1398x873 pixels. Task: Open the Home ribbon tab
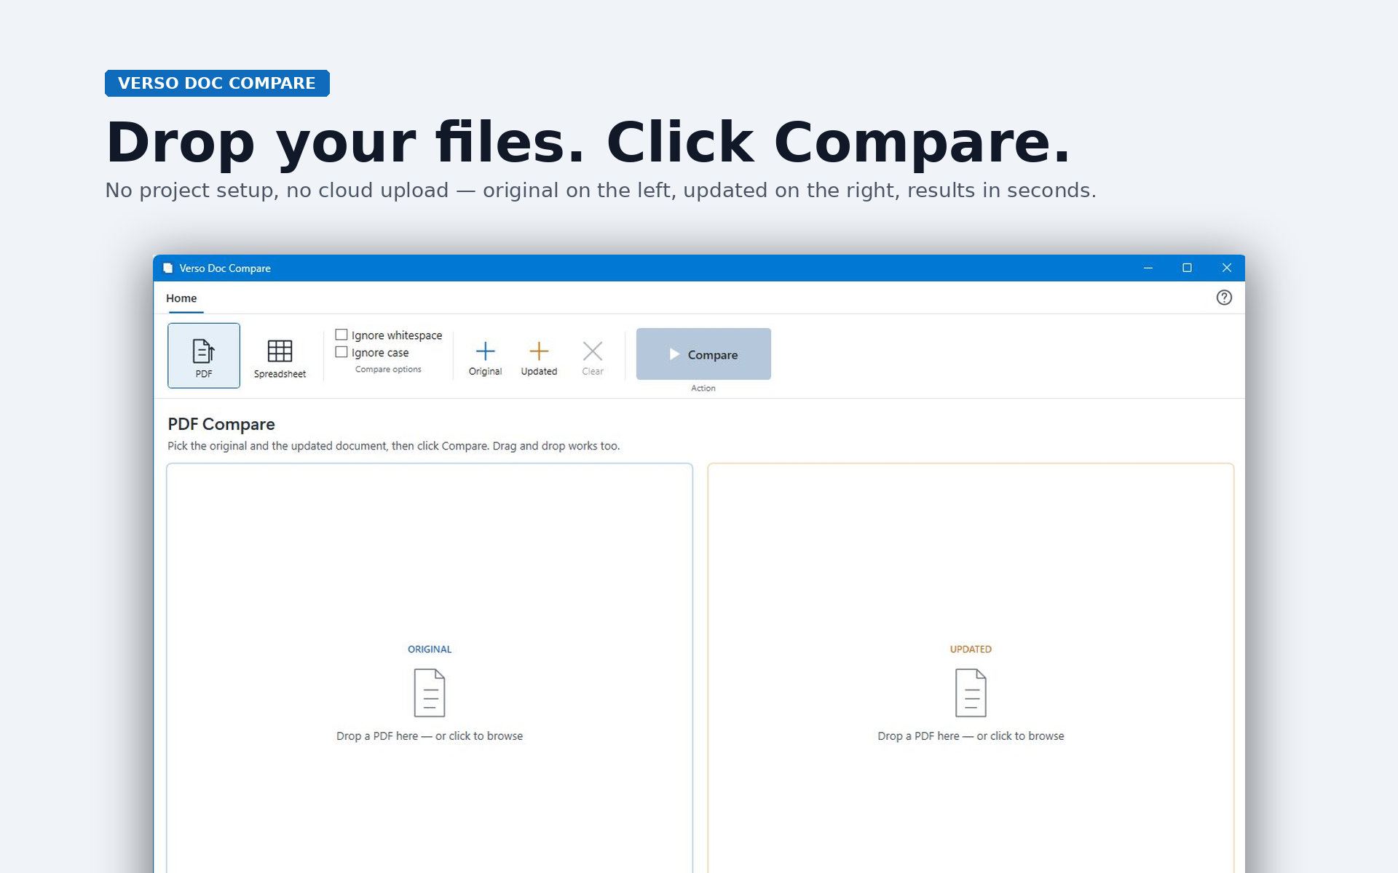[x=181, y=298]
